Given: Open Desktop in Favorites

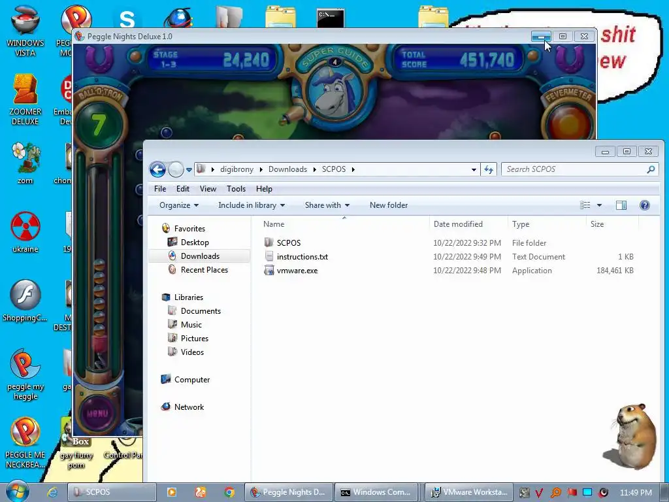Looking at the screenshot, I should (x=195, y=243).
